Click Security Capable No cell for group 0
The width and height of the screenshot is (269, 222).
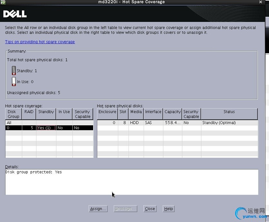(x=83, y=128)
